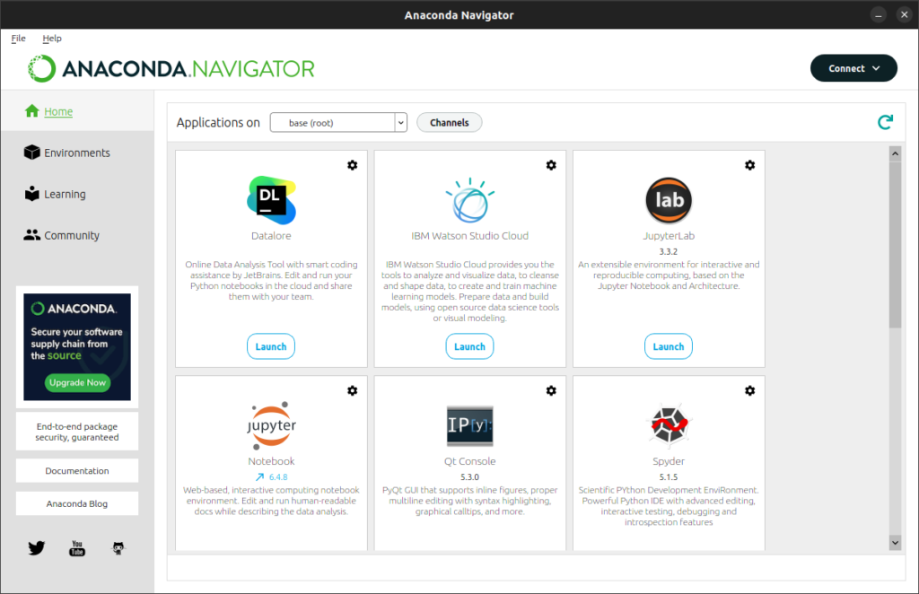This screenshot has height=594, width=919.
Task: Click the Spyder application logo
Action: pyautogui.click(x=669, y=425)
